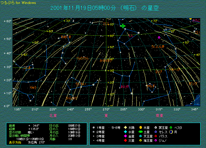This screenshot has height=148, width=206.
Task: Click the おとめ constellation label
Action: (125, 86)
